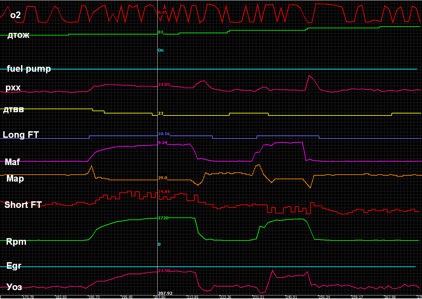Screen dimensions: 422x299
Task: Click time axis tick 199.49
Action: click(x=127, y=297)
